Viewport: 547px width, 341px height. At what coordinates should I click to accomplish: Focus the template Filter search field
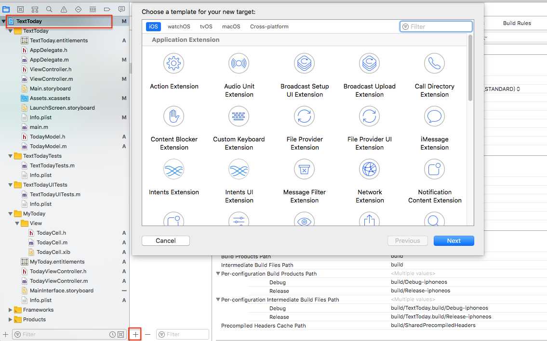point(436,26)
